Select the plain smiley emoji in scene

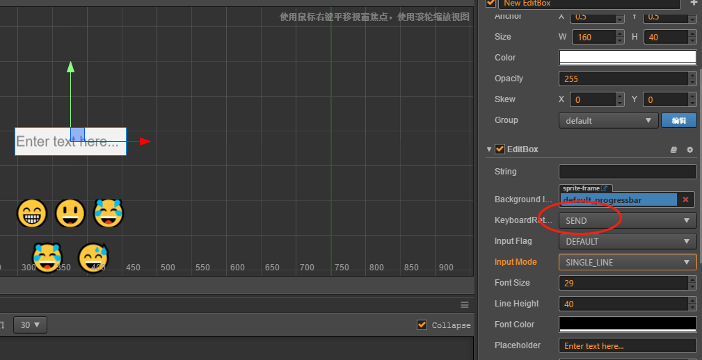click(x=70, y=213)
